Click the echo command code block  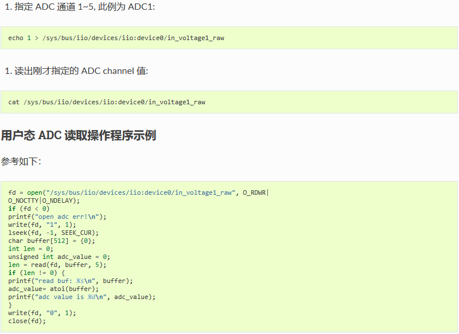coord(229,38)
